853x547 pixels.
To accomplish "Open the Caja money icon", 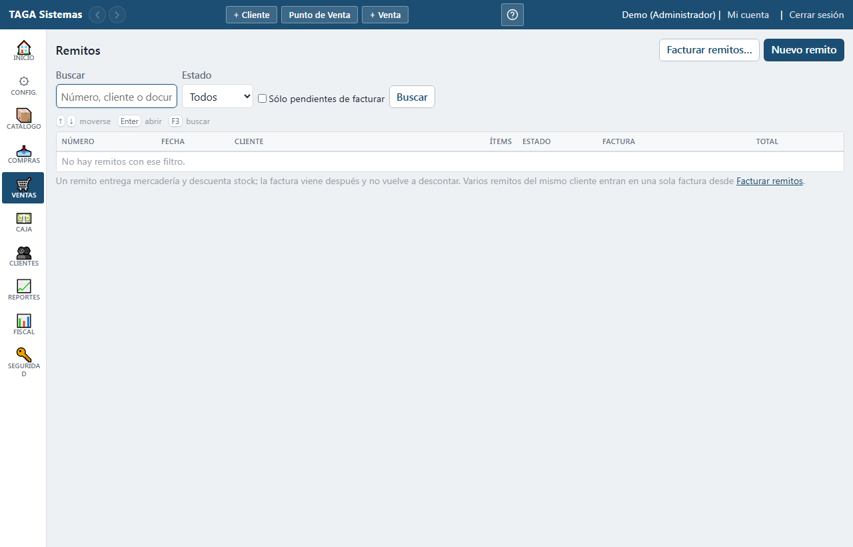I will 23,221.
